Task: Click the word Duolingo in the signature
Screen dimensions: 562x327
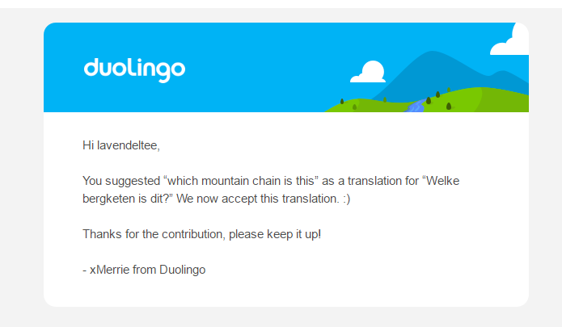Action: click(182, 270)
